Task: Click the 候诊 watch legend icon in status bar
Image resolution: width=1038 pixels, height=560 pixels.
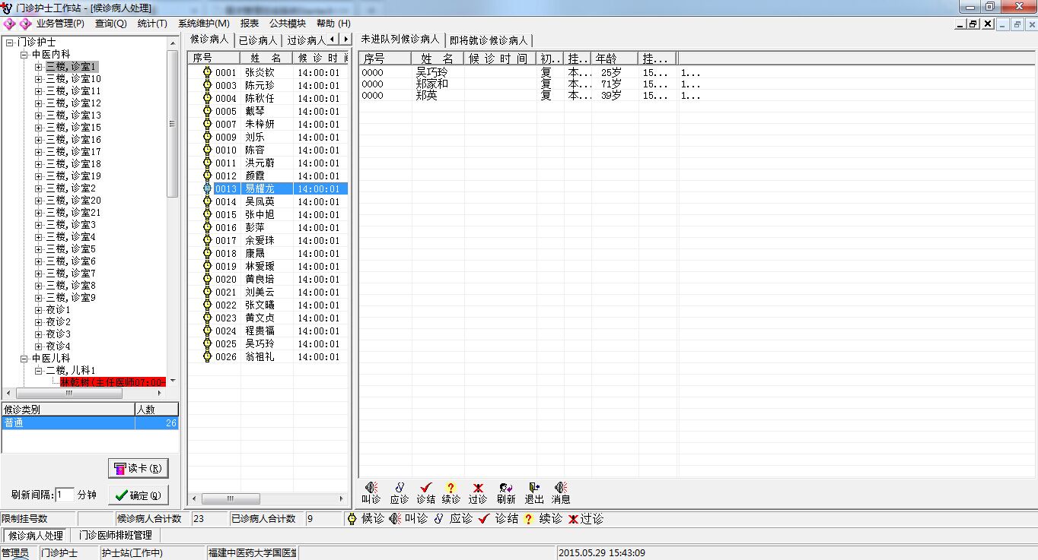Action: [352, 519]
